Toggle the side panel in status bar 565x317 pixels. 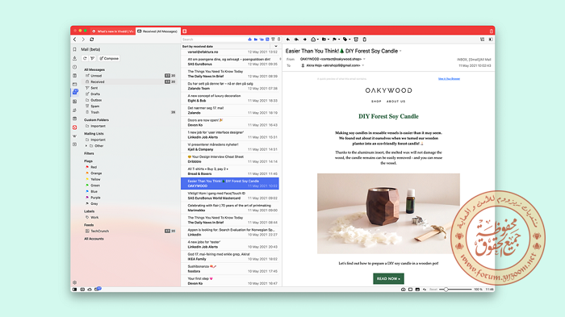point(74,290)
